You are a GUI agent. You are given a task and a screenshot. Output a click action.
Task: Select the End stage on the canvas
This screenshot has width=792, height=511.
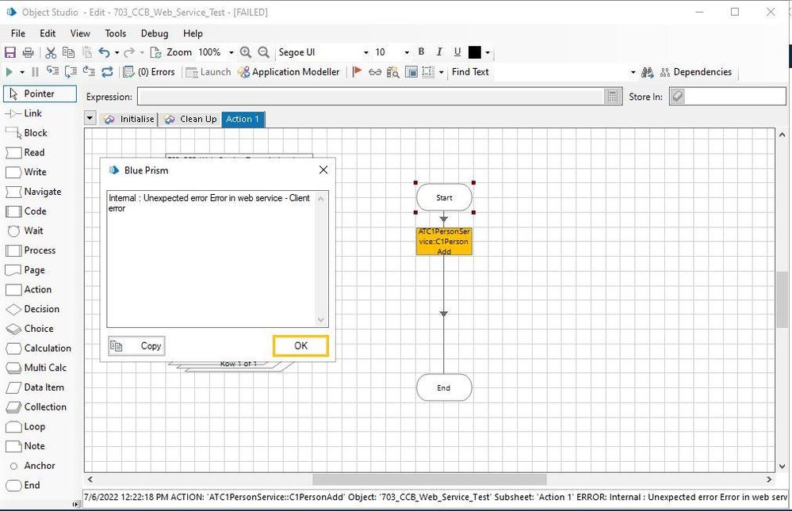[x=444, y=387]
